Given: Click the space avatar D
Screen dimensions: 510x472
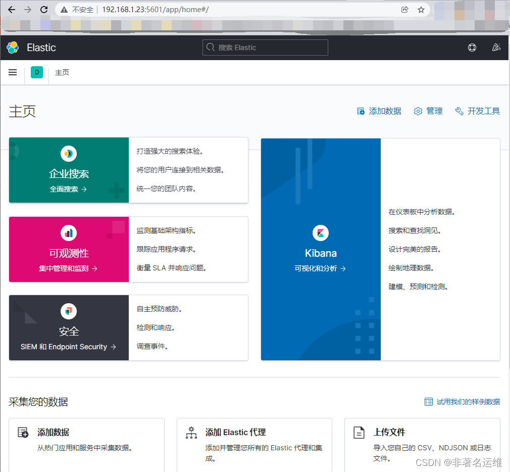Looking at the screenshot, I should coord(37,72).
